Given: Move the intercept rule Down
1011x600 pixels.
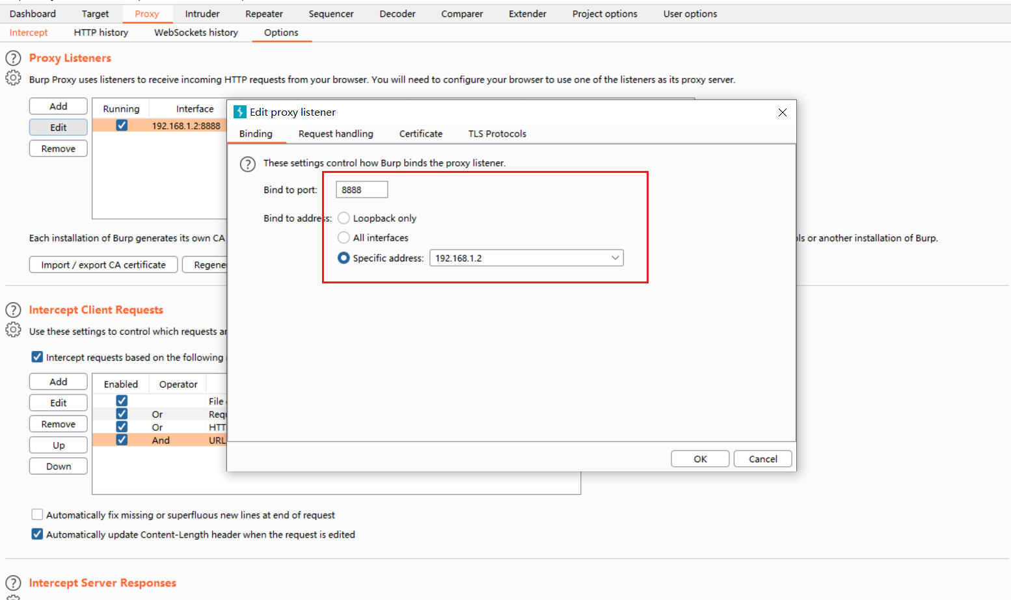Looking at the screenshot, I should (59, 467).
